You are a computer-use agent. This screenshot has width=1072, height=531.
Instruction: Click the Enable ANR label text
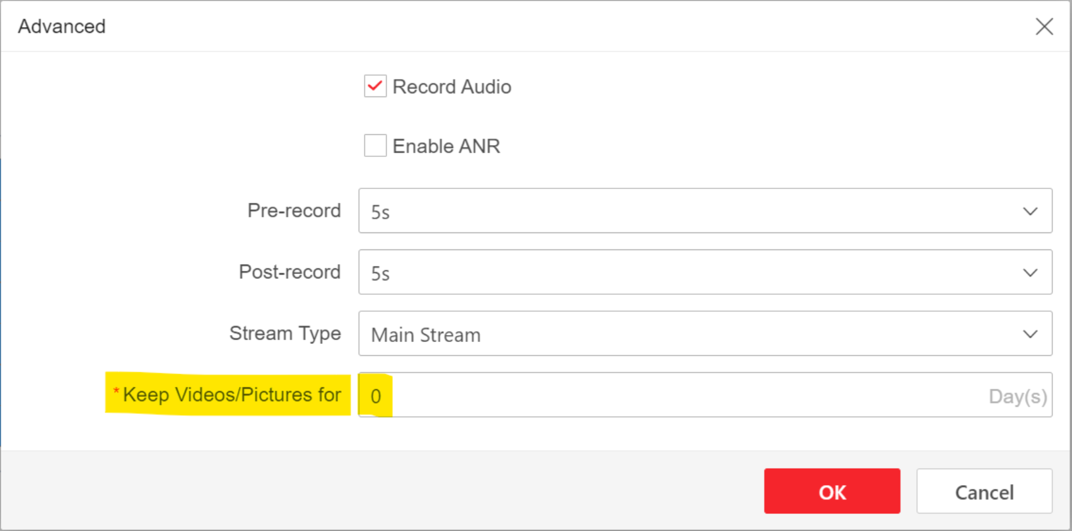click(446, 146)
